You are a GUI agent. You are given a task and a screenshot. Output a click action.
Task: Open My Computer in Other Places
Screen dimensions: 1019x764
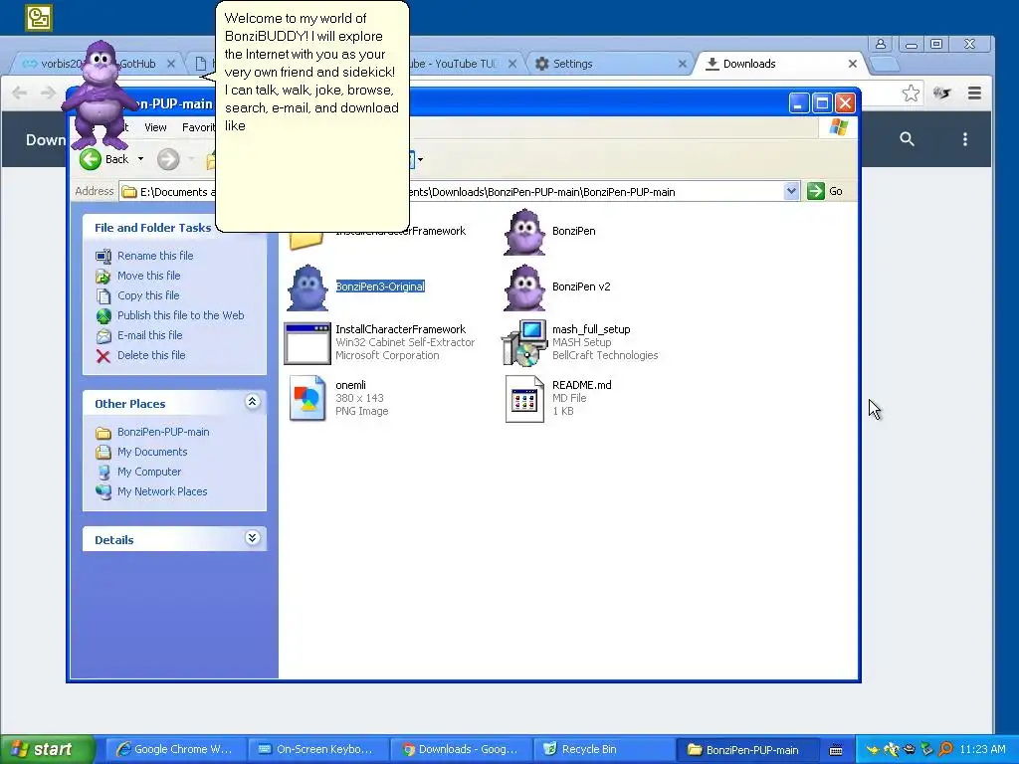pyautogui.click(x=149, y=473)
